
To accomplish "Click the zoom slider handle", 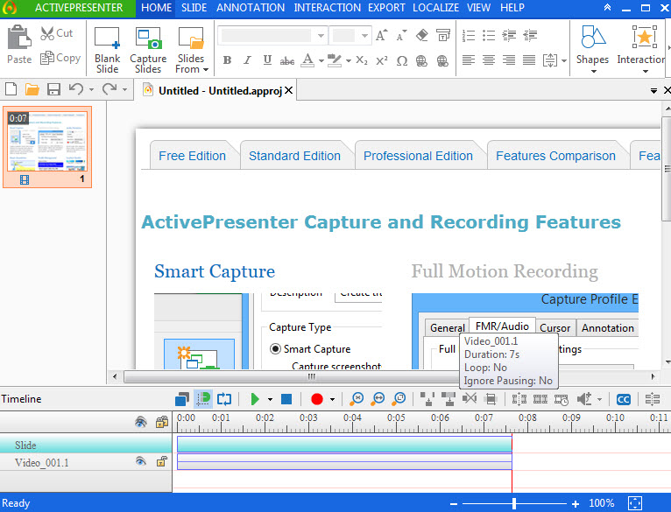I will point(514,503).
